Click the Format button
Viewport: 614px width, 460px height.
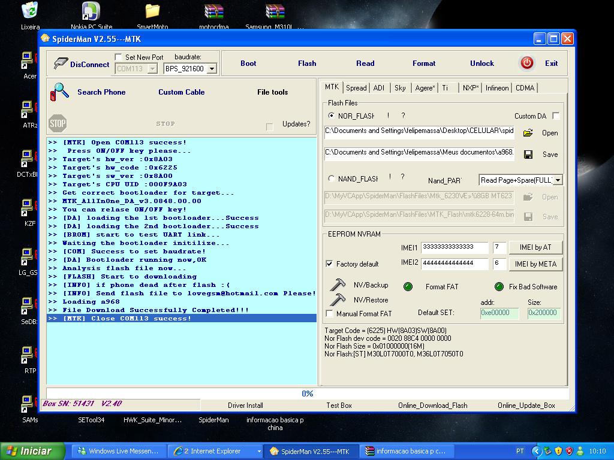click(x=424, y=63)
